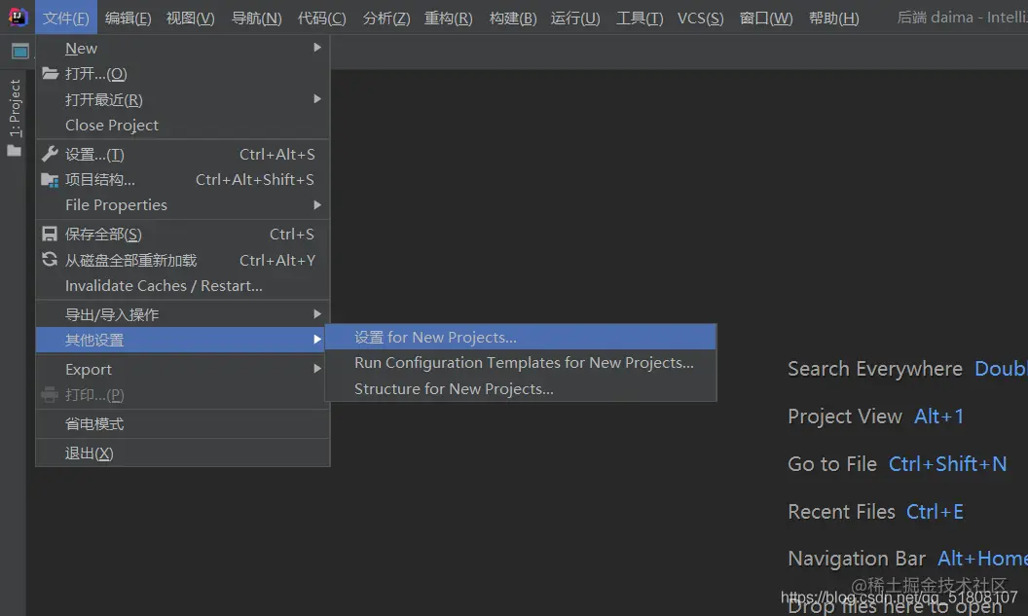This screenshot has height=616, width=1028.
Task: Click the Ctrl+Alt+Y shortcut label
Action: coord(276,260)
